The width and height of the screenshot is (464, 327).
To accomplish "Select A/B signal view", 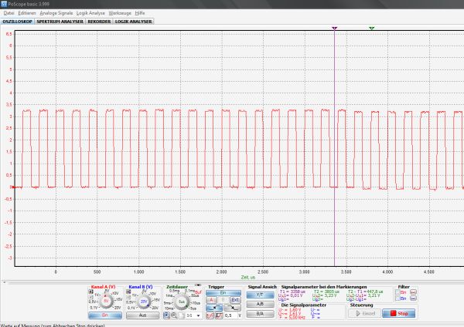I will coord(260,305).
